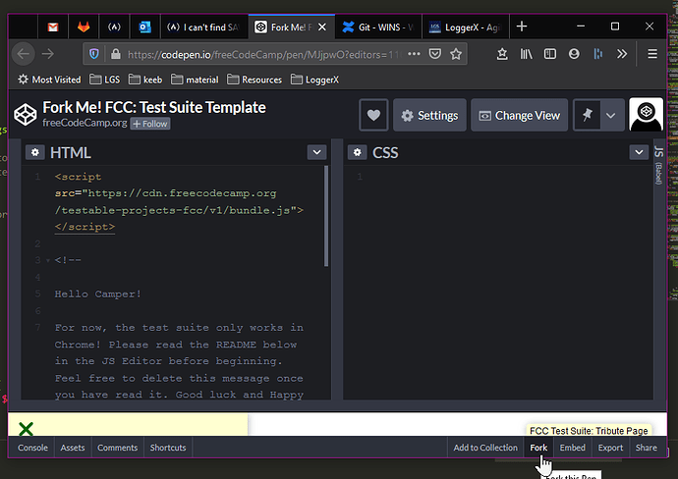Open keyboard Shortcuts

(x=168, y=448)
